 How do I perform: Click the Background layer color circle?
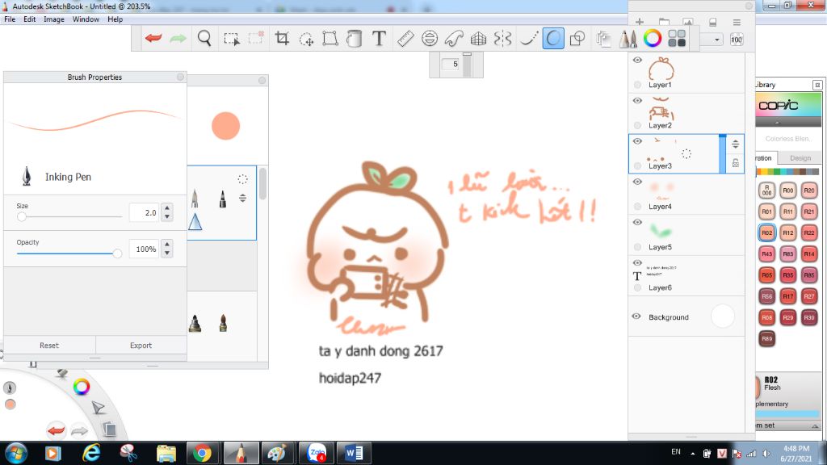click(723, 316)
